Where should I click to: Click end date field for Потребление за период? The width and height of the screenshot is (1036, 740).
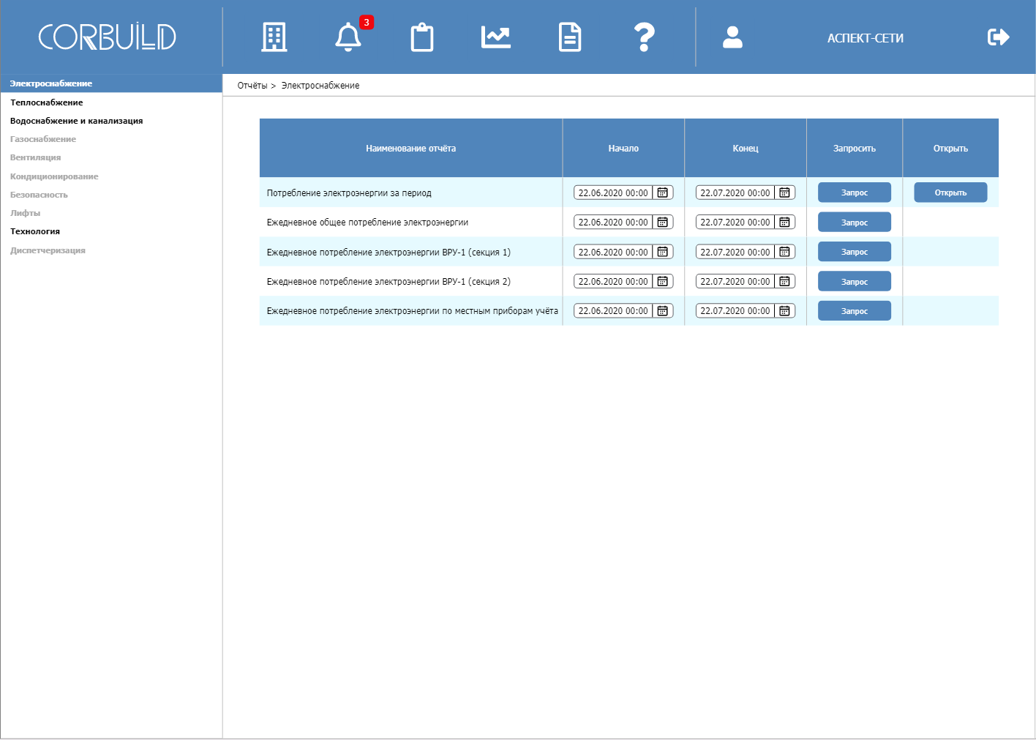[735, 193]
